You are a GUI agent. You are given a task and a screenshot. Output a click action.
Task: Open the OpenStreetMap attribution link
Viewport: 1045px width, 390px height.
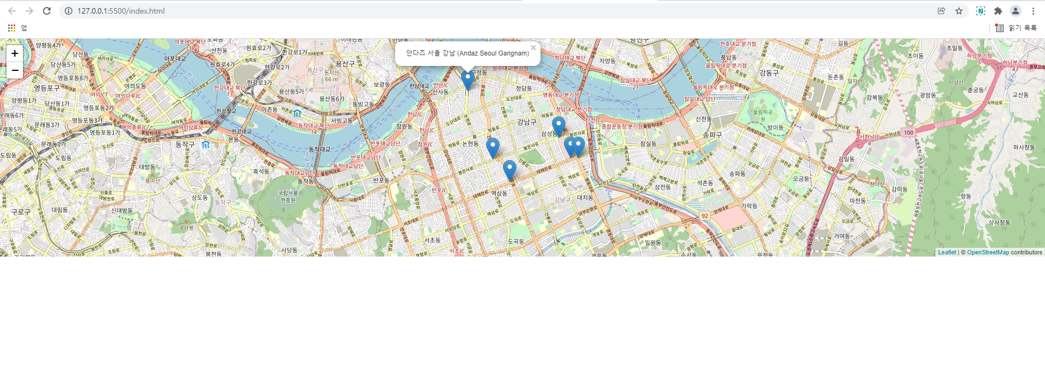[988, 252]
